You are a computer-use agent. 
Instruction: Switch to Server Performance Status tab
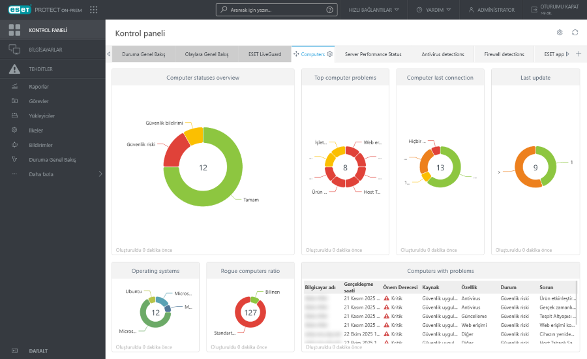[373, 54]
